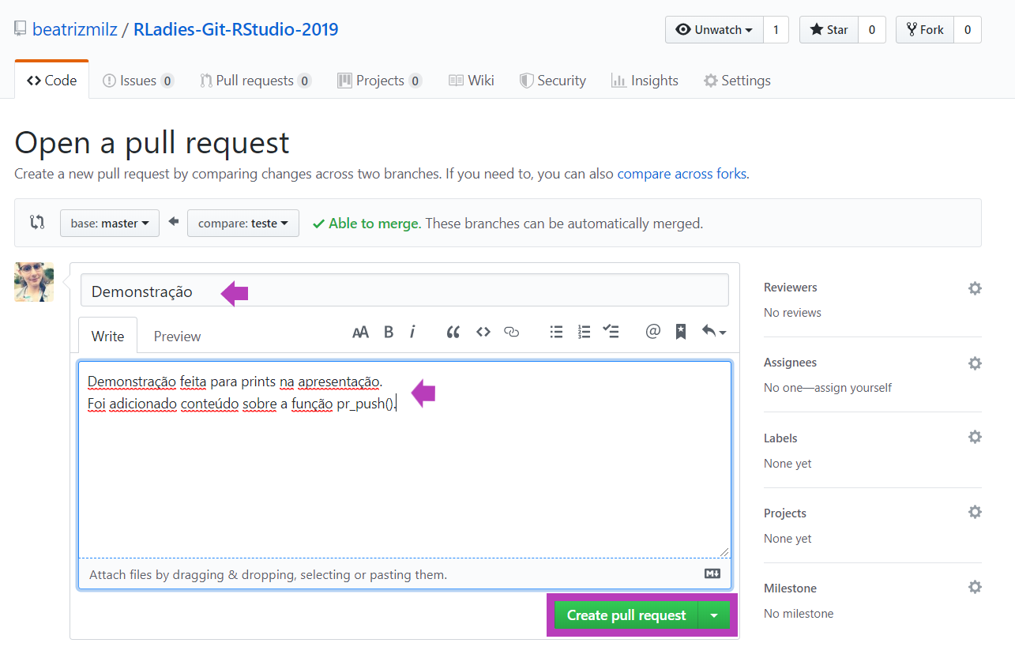Click the Reviewers heading
This screenshot has height=658, width=1015.
click(791, 288)
